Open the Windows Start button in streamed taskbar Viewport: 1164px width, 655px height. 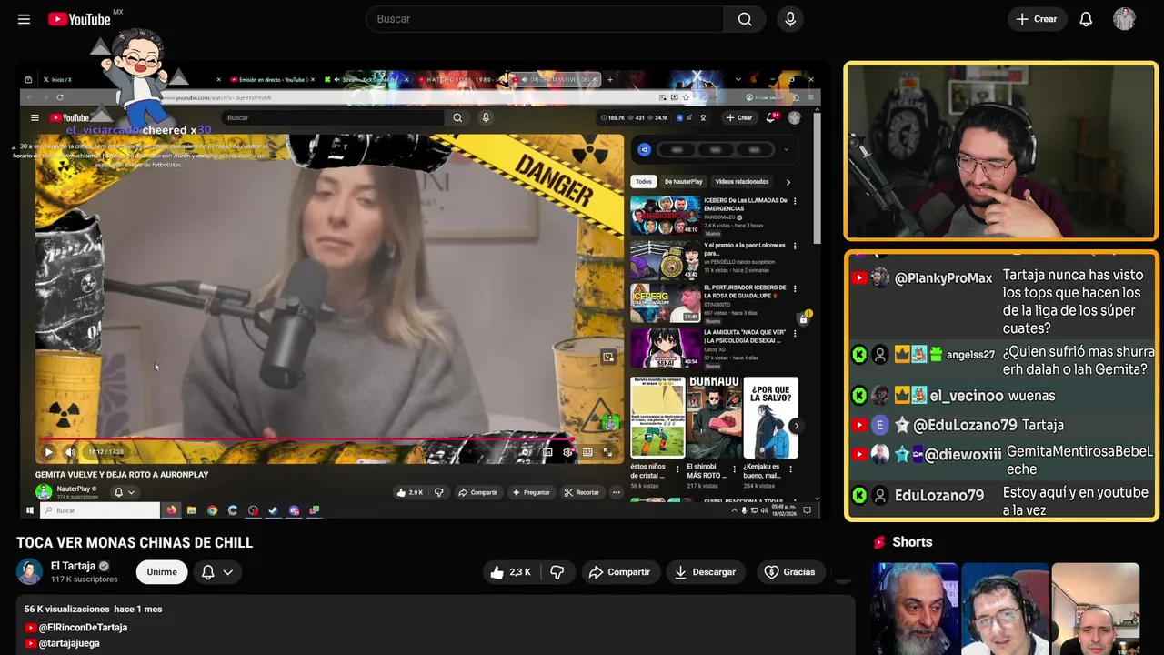click(x=28, y=510)
